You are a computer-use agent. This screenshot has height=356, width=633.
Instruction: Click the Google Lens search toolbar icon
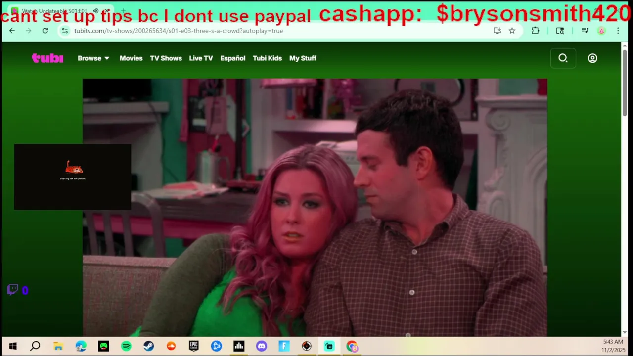tap(560, 31)
